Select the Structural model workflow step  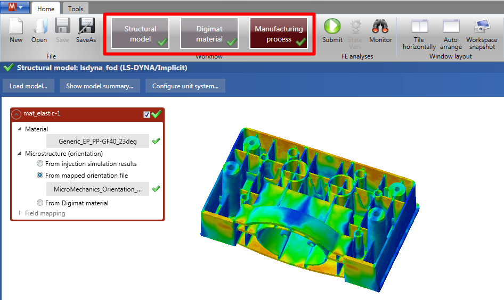(140, 34)
